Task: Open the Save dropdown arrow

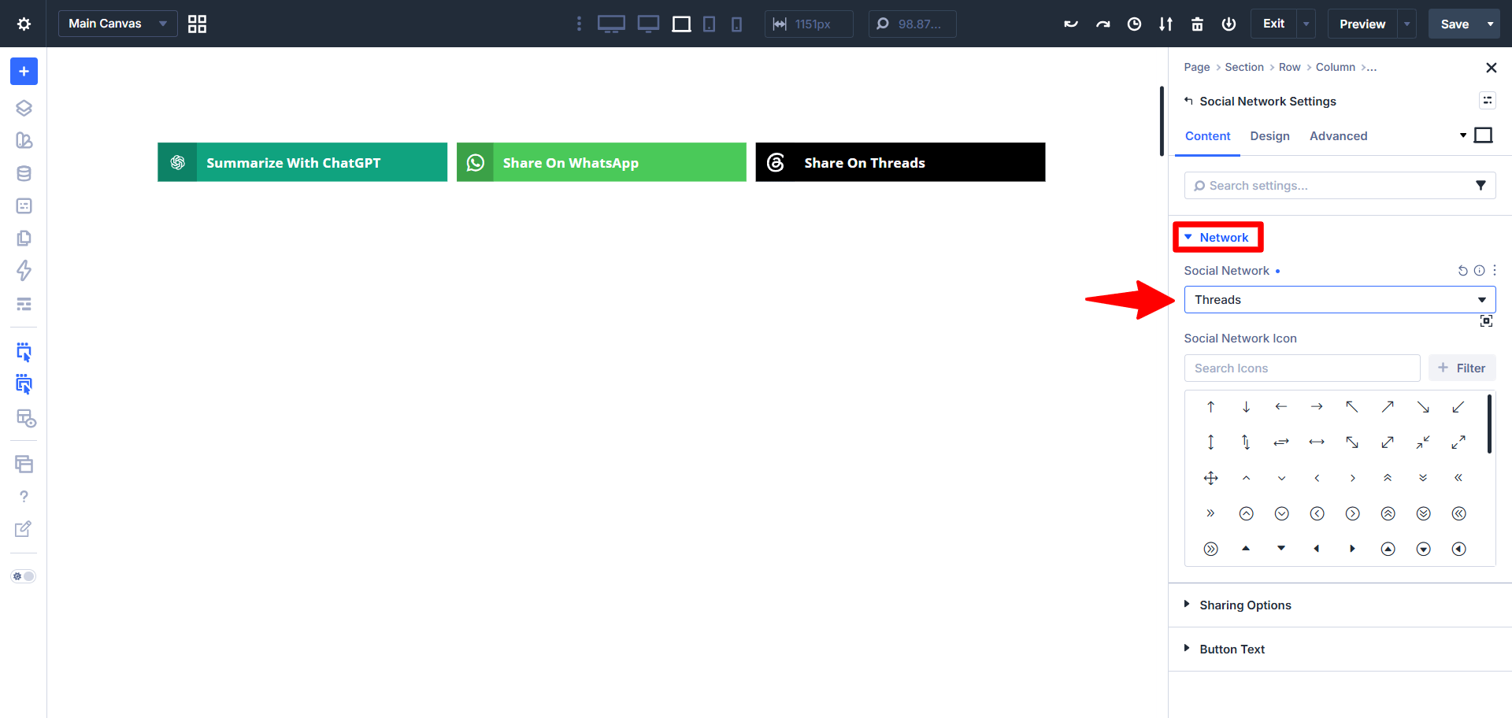Action: (x=1490, y=24)
